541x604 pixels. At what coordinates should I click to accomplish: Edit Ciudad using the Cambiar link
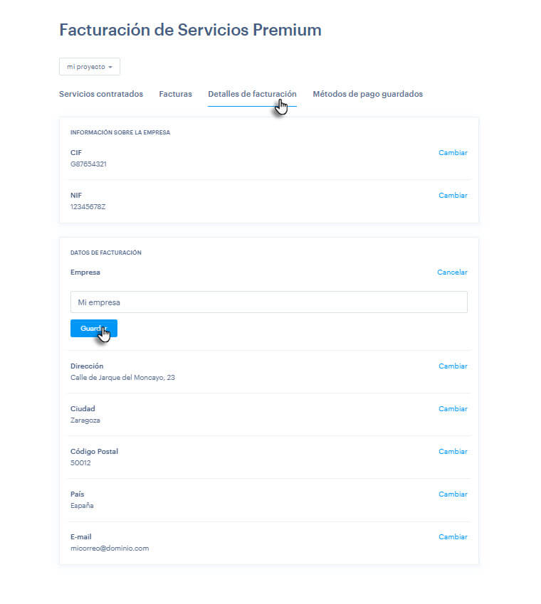pyautogui.click(x=453, y=409)
